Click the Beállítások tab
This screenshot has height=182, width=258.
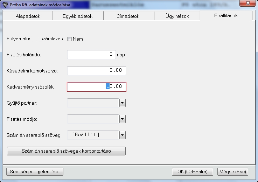coord(226,16)
